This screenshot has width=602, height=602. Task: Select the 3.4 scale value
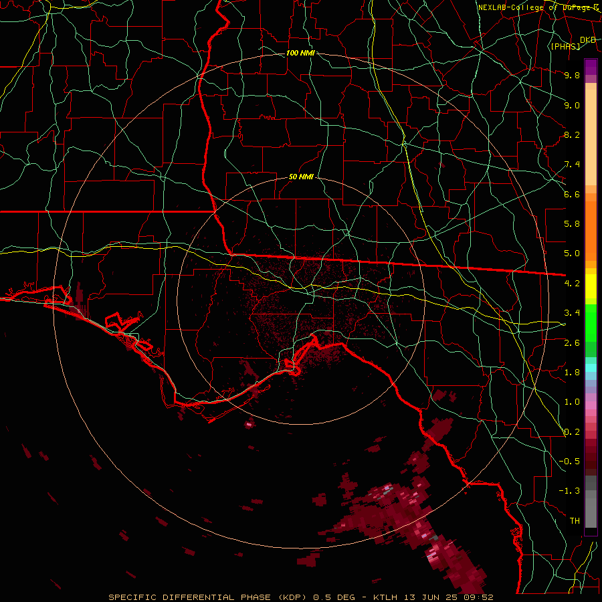point(572,313)
